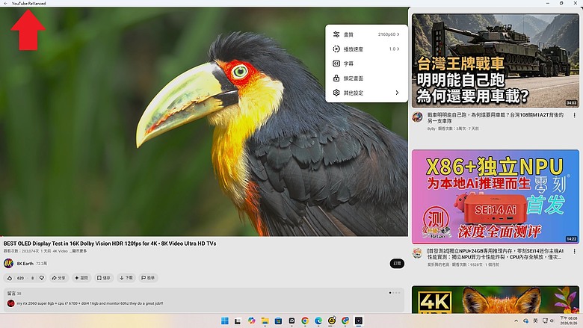Expand the 1.0 speed chevron
583x328 pixels.
point(398,49)
